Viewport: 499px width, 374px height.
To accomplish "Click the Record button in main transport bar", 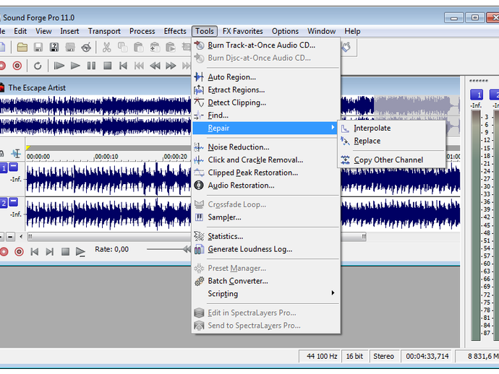I will pyautogui.click(x=17, y=66).
